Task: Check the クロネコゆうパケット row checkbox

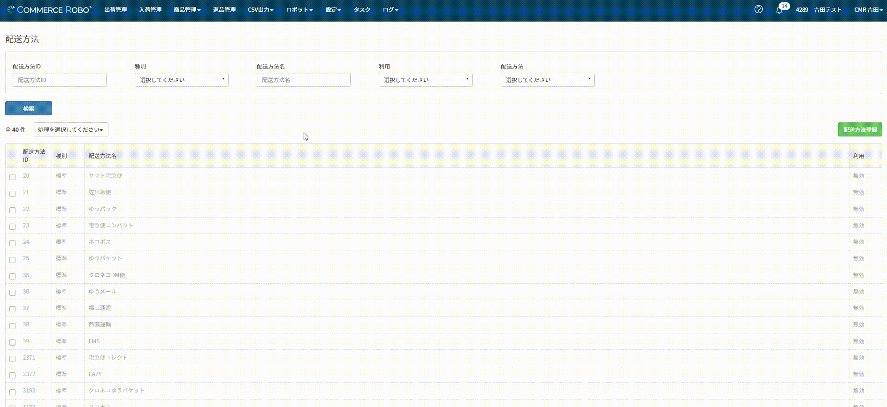Action: coord(13,392)
